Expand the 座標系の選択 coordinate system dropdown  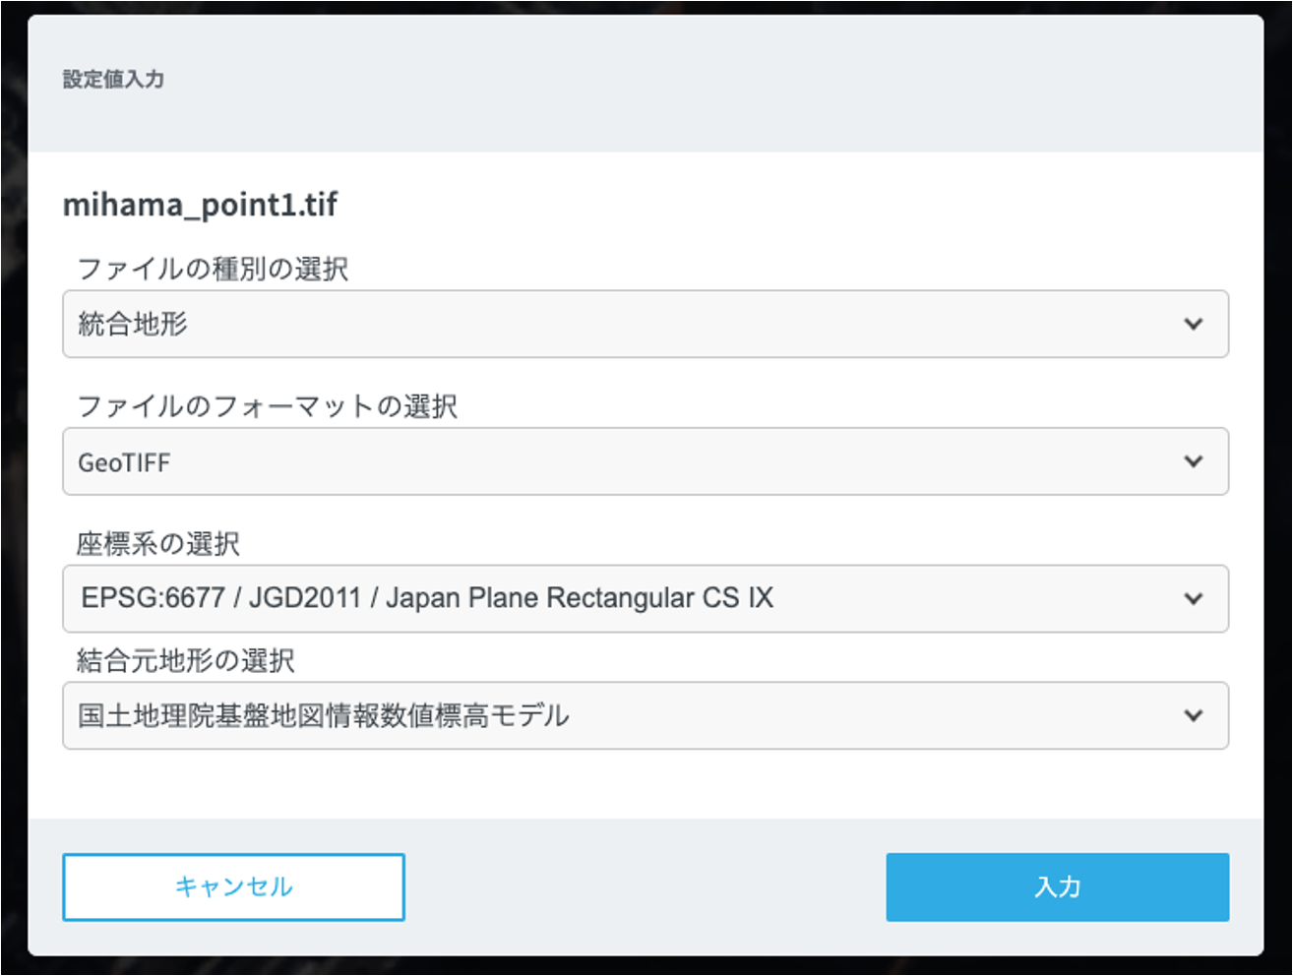pyautogui.click(x=646, y=598)
